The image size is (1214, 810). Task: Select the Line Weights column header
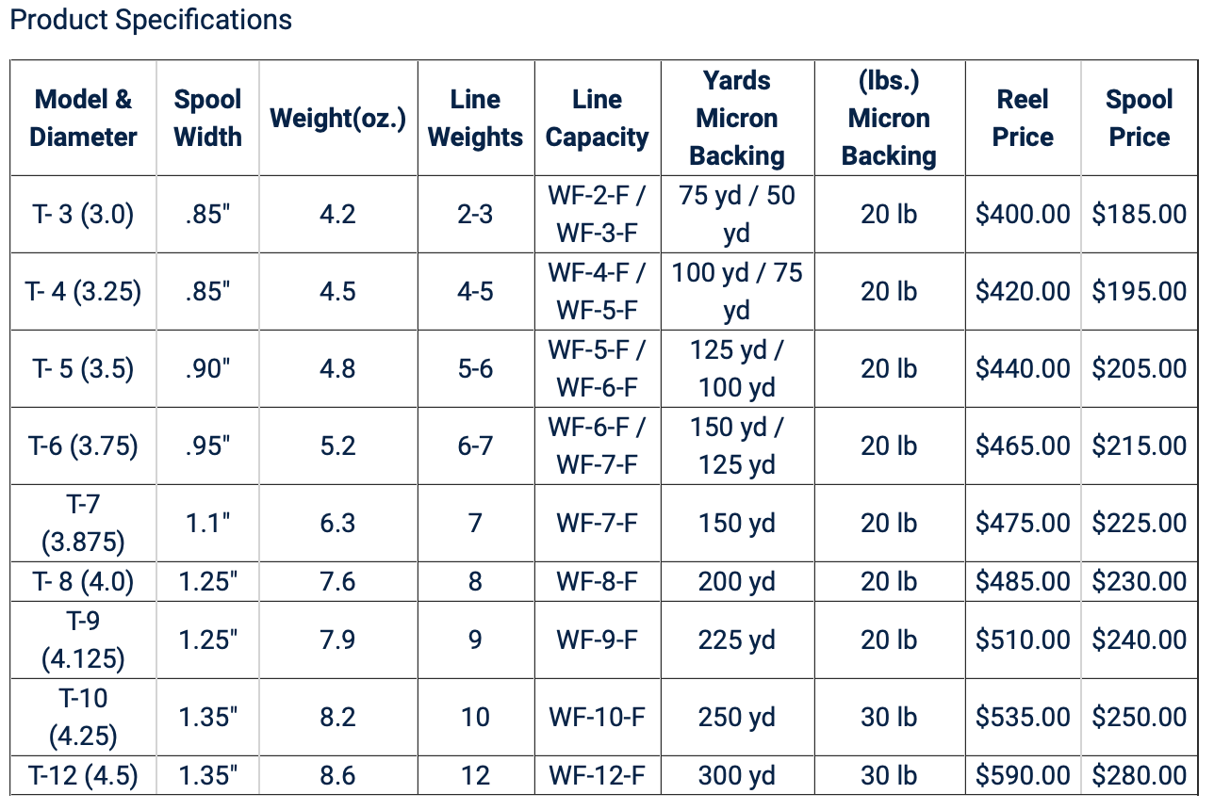475,119
